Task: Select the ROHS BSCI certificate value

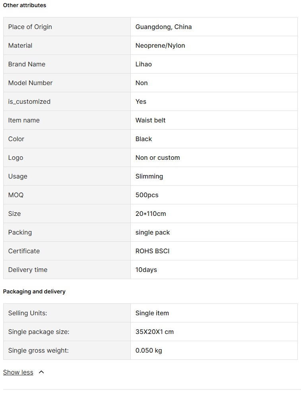Action: coord(152,251)
